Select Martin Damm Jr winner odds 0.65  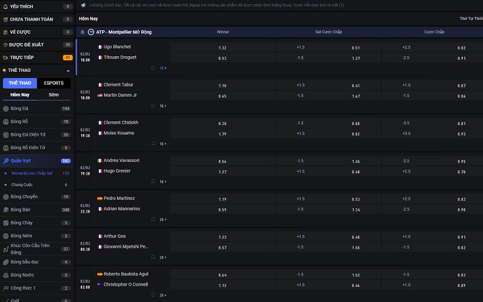tap(223, 96)
